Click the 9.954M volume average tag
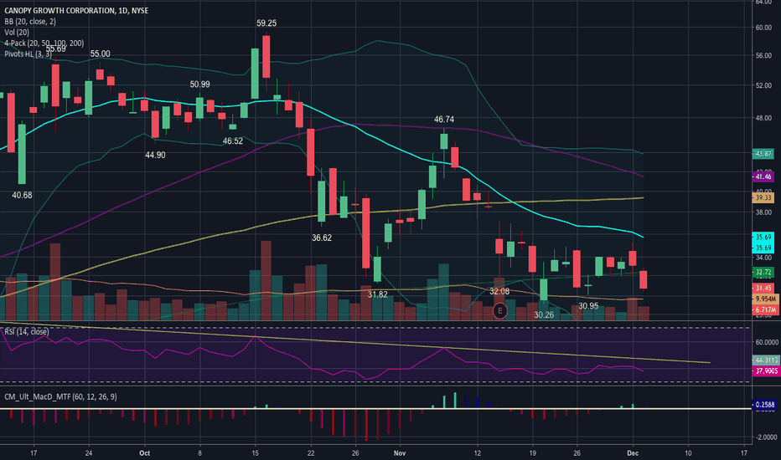Screen dimensions: 781x460 pos(764,299)
